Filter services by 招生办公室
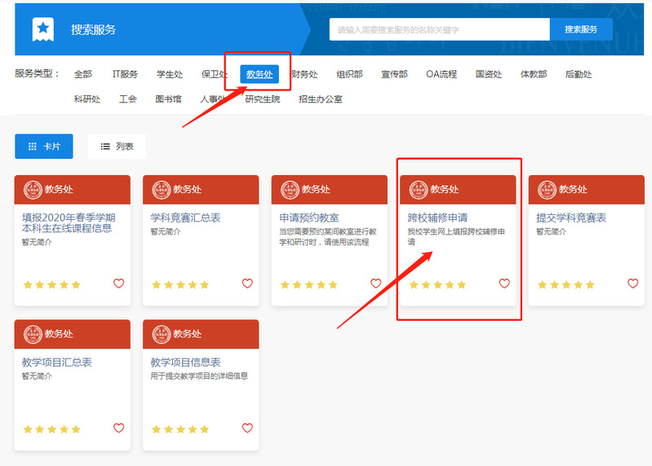Image resolution: width=652 pixels, height=466 pixels. 321,99
